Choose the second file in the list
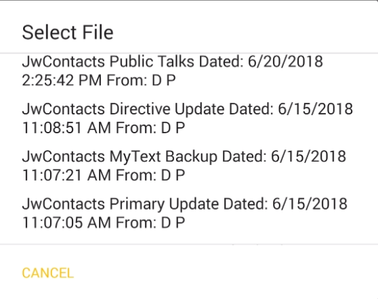Viewport: 378px width, 299px height. (189, 118)
